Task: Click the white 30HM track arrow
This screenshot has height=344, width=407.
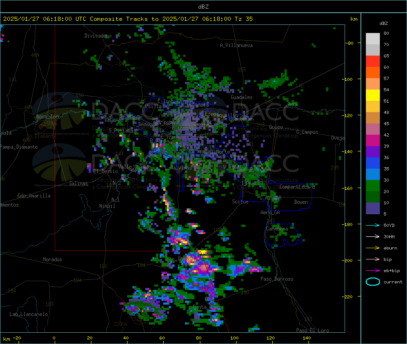Action: [x=373, y=236]
